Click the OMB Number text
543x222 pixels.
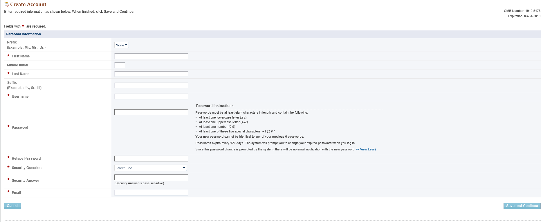522,11
